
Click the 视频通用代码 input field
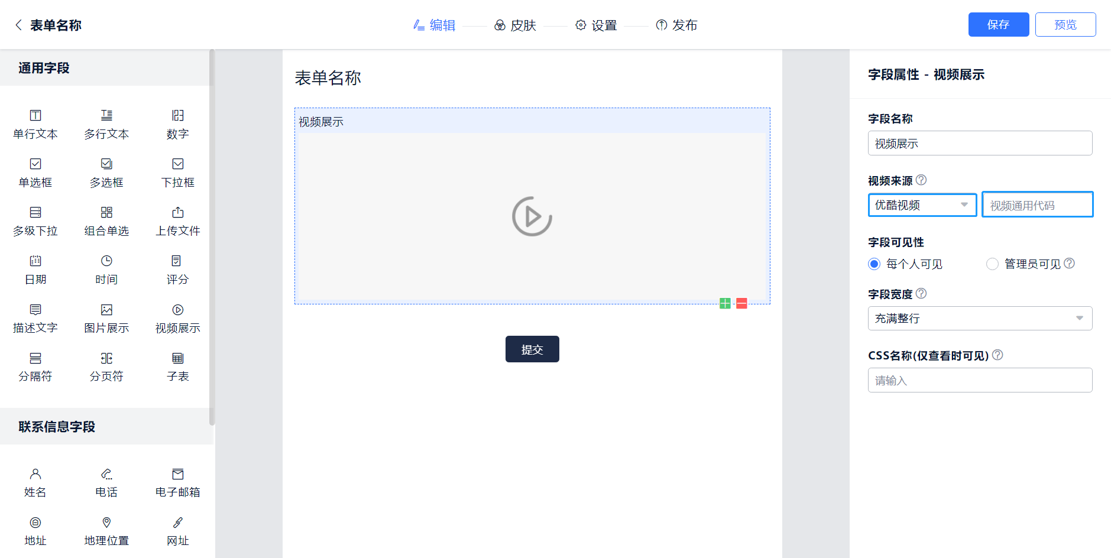point(1037,205)
